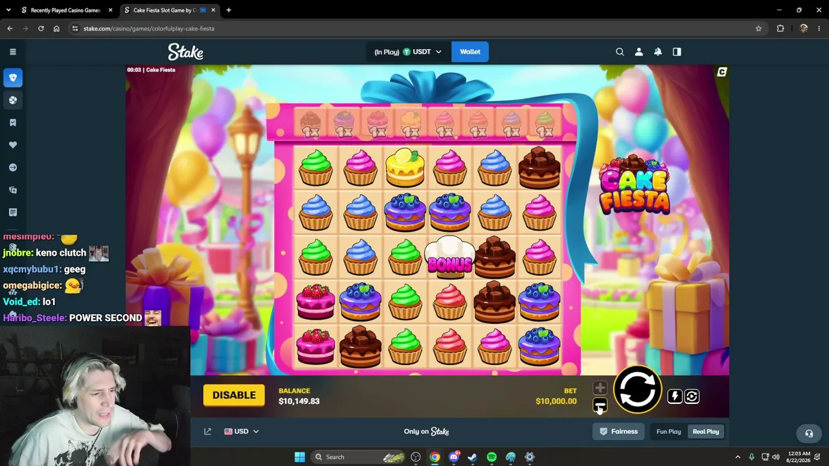Open Favourites heart icon in sidebar

[13, 145]
